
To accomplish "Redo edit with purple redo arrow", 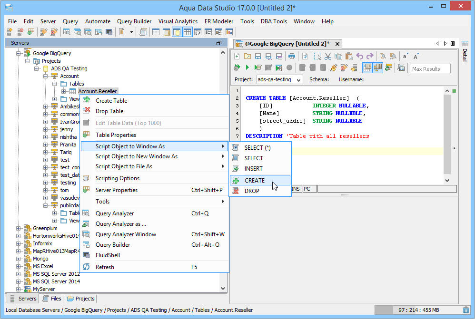I will [370, 56].
